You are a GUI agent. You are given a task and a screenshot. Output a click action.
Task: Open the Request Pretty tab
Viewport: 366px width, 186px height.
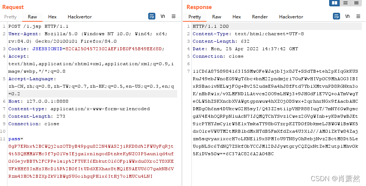(11, 17)
